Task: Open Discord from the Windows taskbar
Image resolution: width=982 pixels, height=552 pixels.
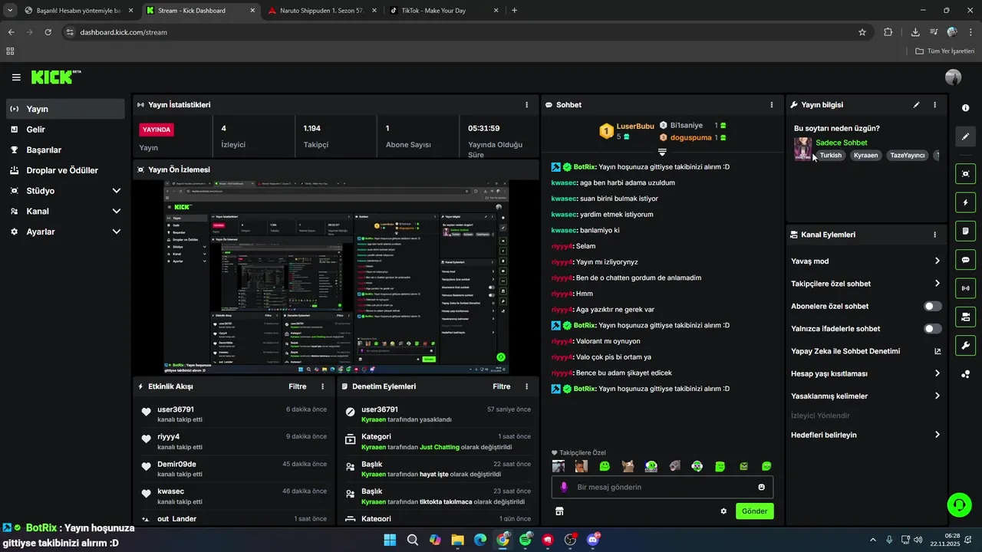Action: pos(593,540)
